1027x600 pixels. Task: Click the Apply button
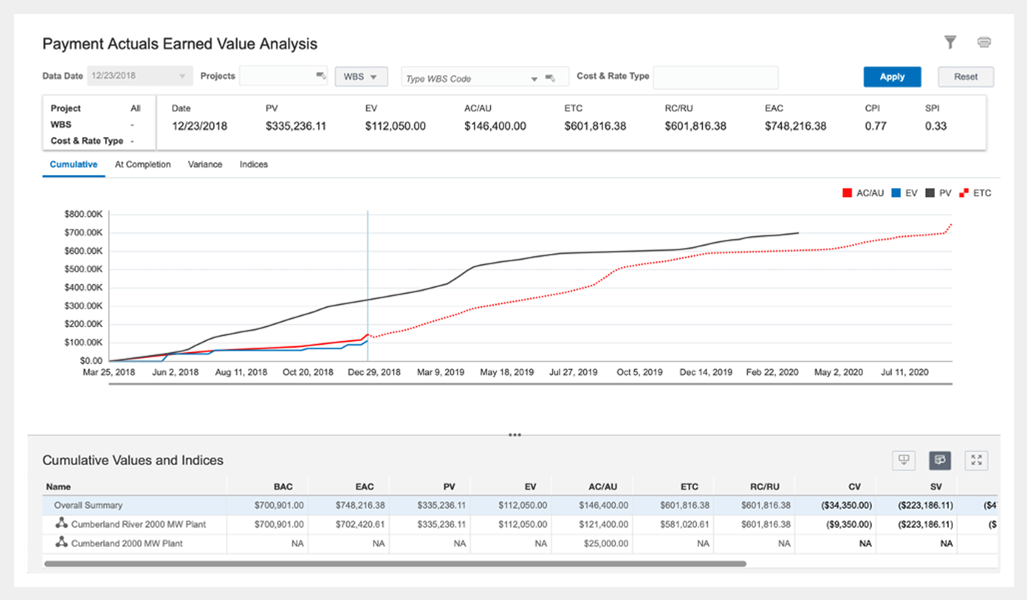click(892, 77)
